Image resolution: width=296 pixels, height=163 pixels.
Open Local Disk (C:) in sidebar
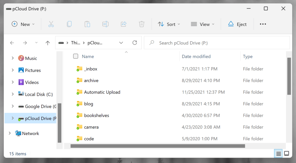click(x=39, y=94)
